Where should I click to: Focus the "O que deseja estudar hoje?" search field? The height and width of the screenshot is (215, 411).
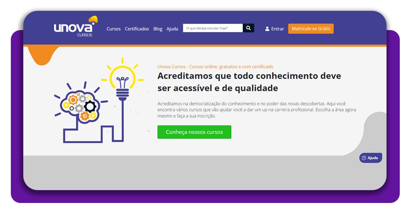213,28
